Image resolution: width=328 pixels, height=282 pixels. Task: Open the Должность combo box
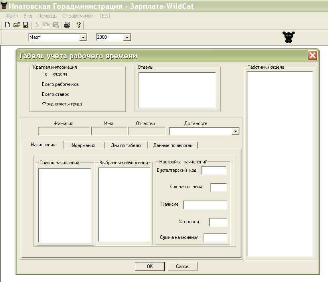click(x=235, y=131)
